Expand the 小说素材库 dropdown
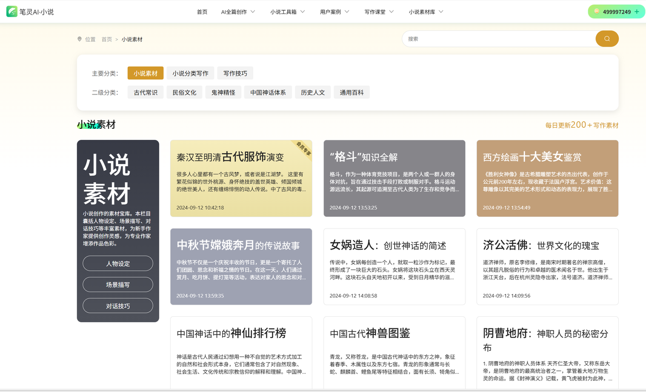Viewport: 646px width, 392px height. pyautogui.click(x=426, y=12)
